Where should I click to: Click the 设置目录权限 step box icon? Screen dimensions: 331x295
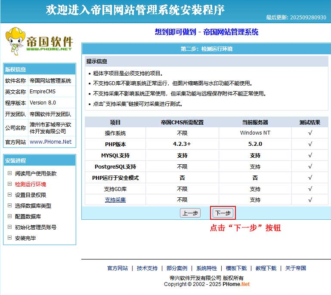tap(10, 195)
